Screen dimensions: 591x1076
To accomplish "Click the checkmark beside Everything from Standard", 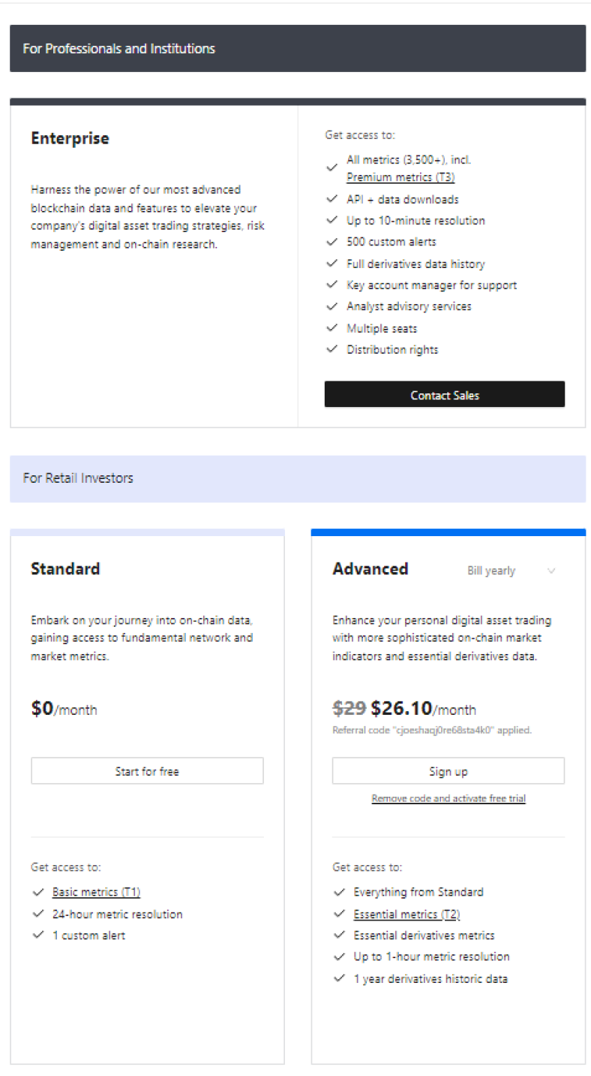I will tap(339, 893).
